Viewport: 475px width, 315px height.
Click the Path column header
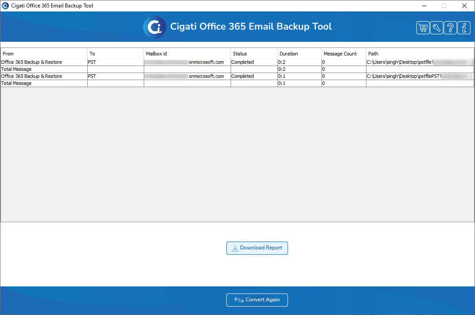click(420, 54)
